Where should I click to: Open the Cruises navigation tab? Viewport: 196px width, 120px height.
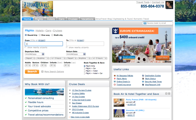[x=73, y=19]
